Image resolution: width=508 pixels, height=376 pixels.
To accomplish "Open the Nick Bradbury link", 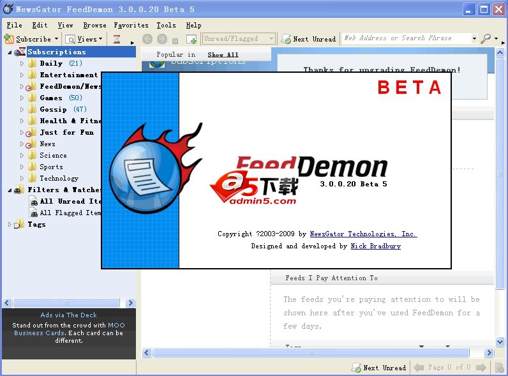I will click(x=376, y=246).
